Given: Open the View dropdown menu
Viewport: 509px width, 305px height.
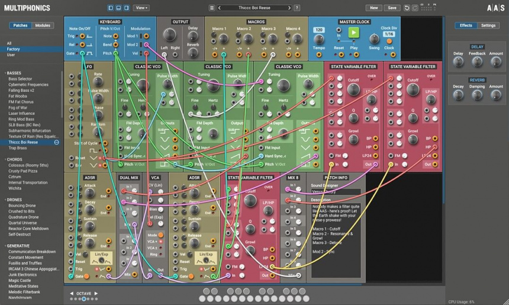Looking at the screenshot, I should [x=141, y=8].
